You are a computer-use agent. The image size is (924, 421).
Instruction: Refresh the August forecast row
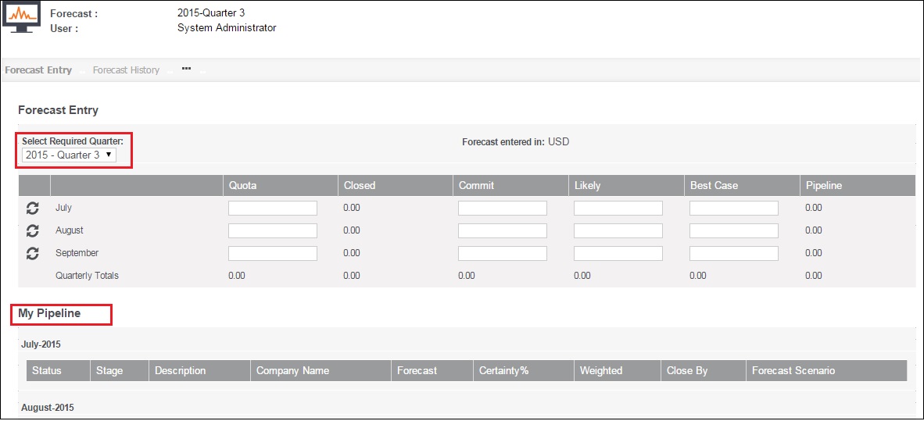33,230
